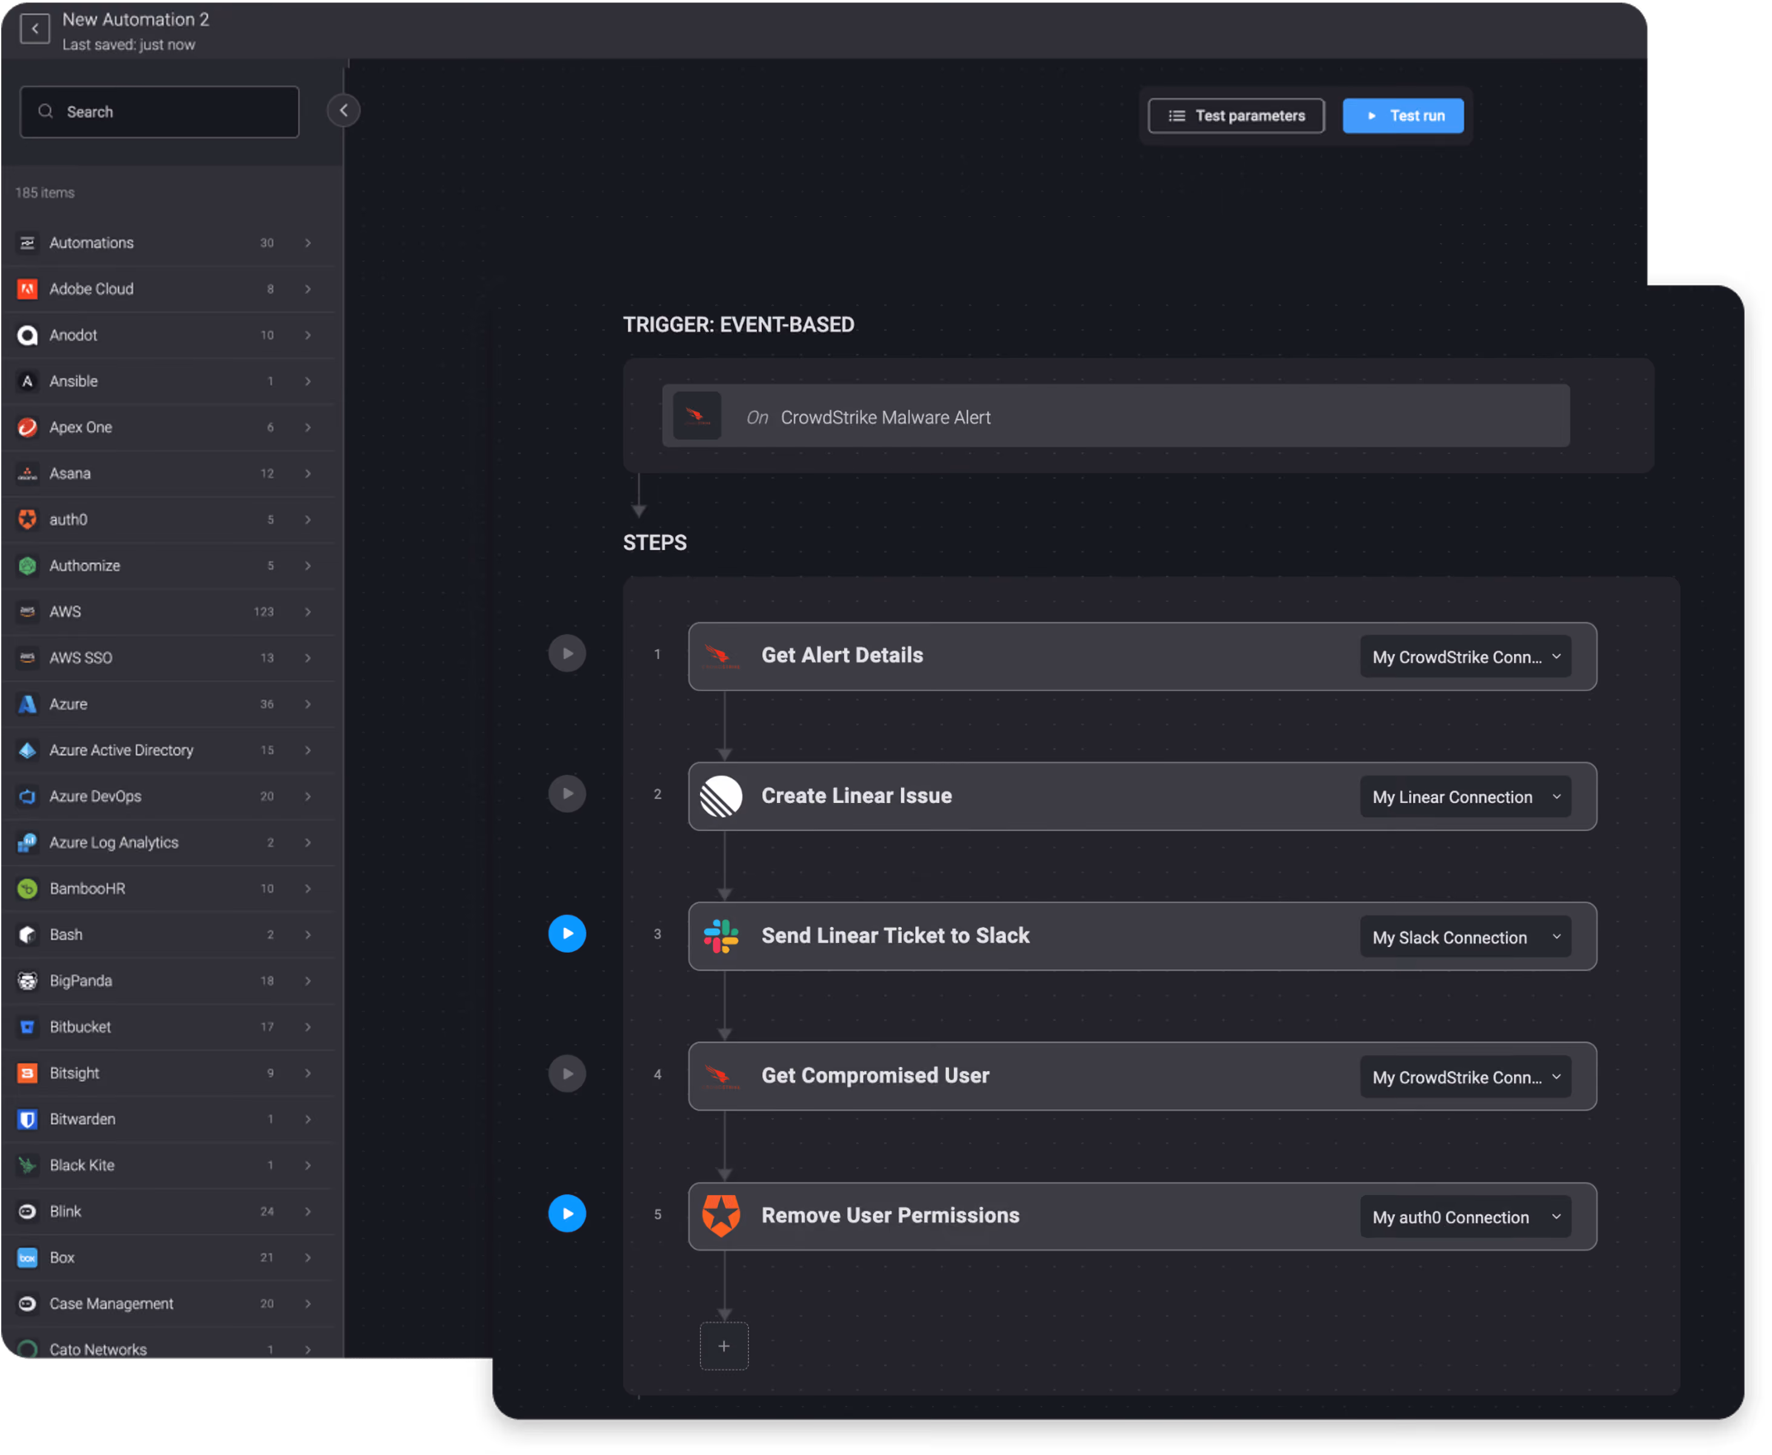
Task: Click the Bitwarden icon
Action: [x=28, y=1119]
